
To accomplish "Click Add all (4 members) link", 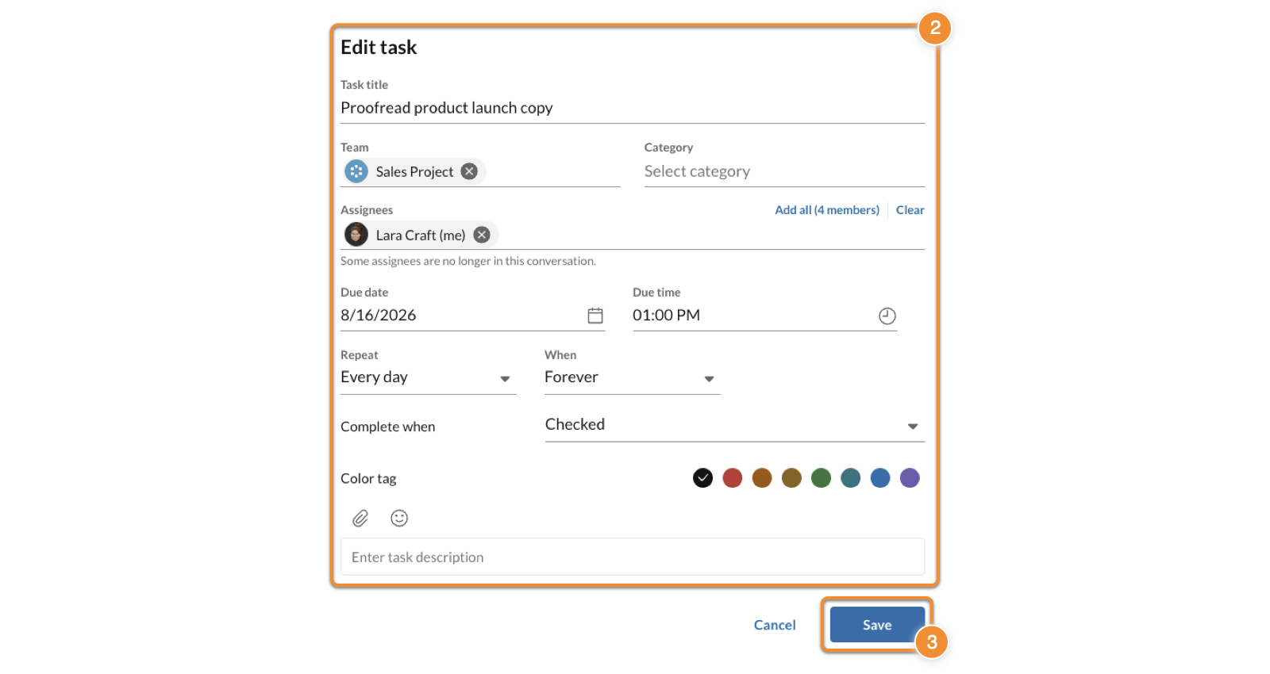I will tap(826, 210).
